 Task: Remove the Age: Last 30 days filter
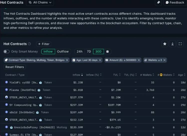tap(100, 60)
